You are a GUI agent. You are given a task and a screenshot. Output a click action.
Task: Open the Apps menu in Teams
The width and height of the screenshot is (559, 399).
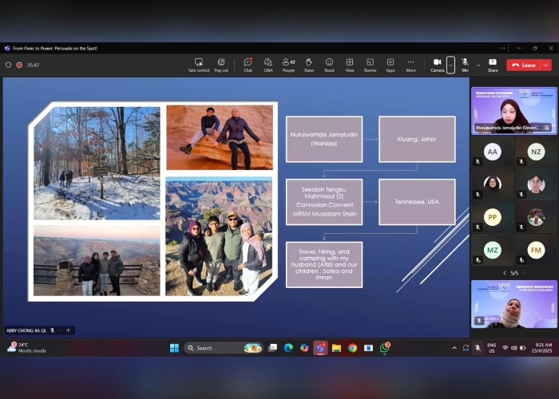pyautogui.click(x=391, y=65)
